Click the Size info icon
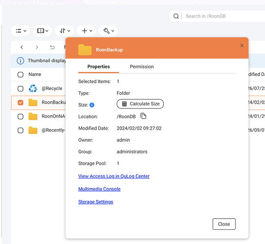The width and height of the screenshot is (265, 244). click(92, 105)
